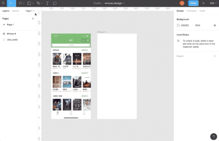This screenshot has width=219, height=141.
Task: Start presentation with the Play icon
Action: [204, 3]
